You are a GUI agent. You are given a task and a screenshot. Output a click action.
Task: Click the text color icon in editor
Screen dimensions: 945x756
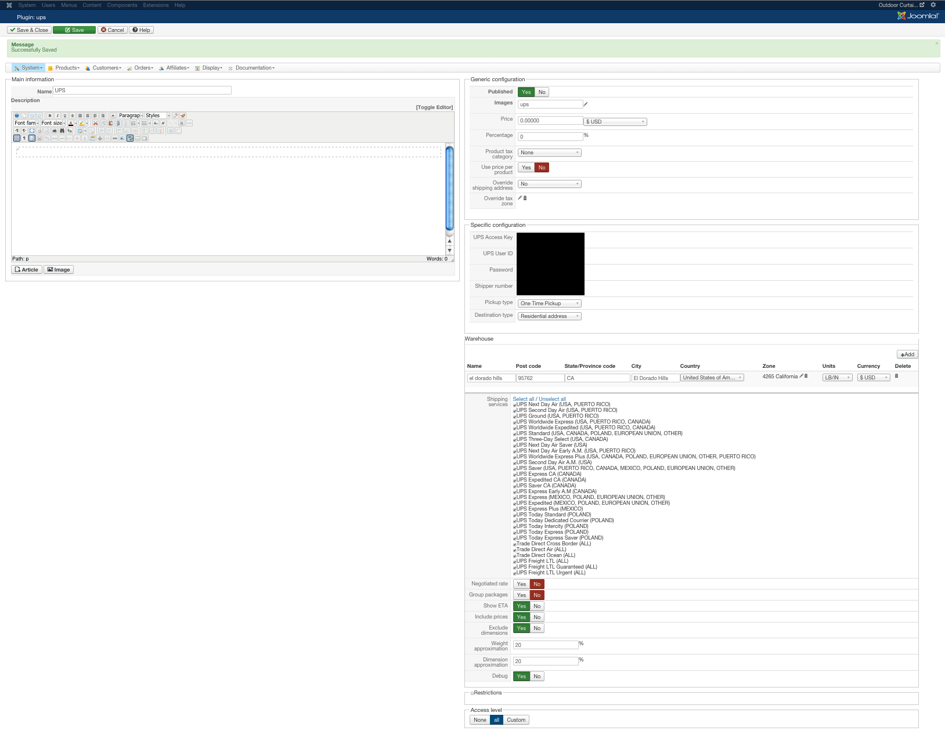pyautogui.click(x=71, y=123)
